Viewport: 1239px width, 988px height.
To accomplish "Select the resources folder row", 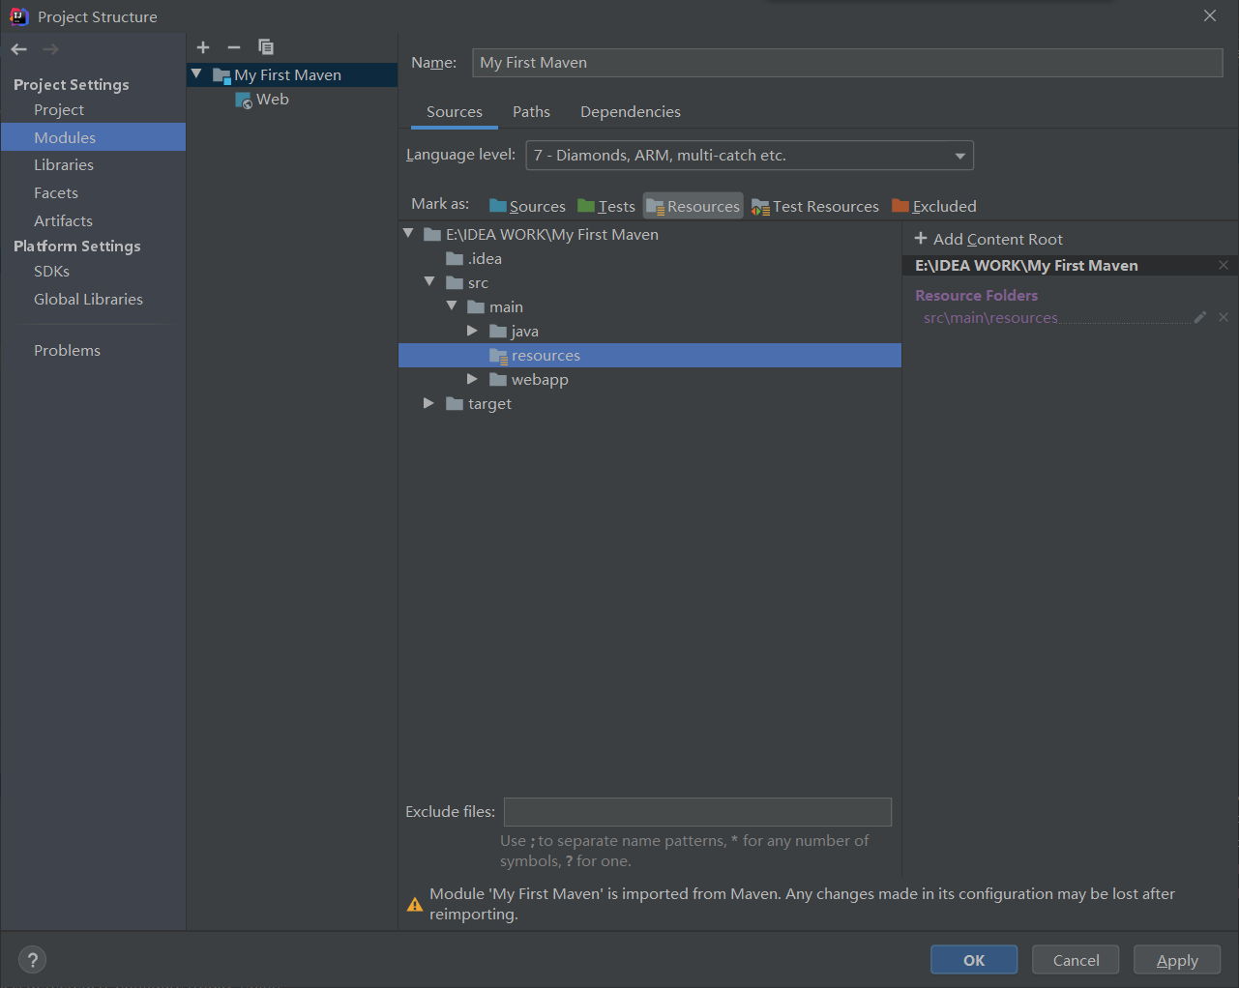I will click(x=650, y=356).
